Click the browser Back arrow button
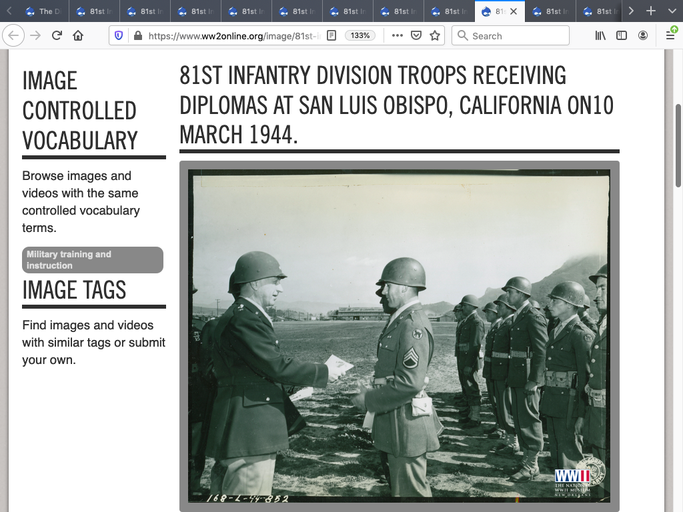 click(x=14, y=35)
